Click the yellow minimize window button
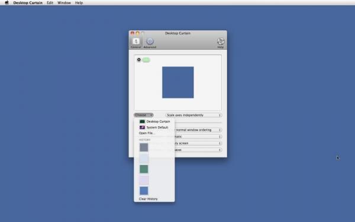The image size is (355, 222). (137, 33)
